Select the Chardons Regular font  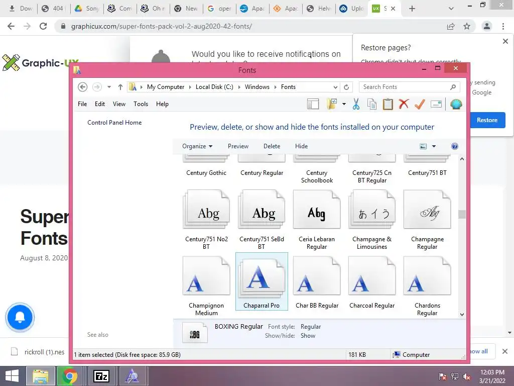coord(428,285)
